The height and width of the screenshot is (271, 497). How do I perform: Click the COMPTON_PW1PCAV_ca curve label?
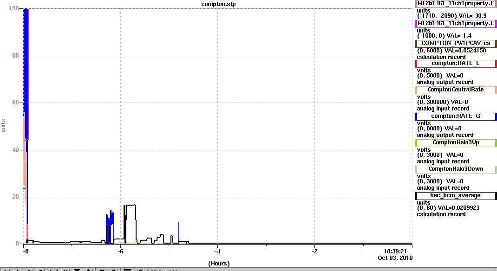[x=456, y=43]
